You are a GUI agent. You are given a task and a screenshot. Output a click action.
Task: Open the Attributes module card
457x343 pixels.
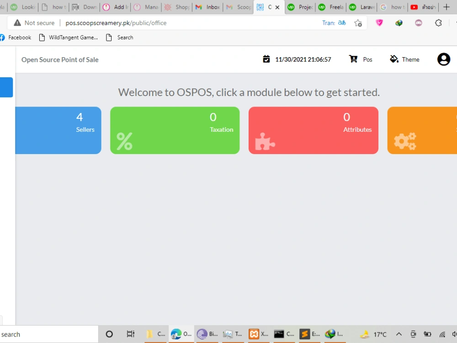[314, 130]
